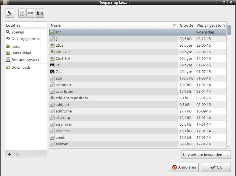This screenshot has width=236, height=176.
Task: Click the pencil icon to type a path
Action: click(x=10, y=13)
